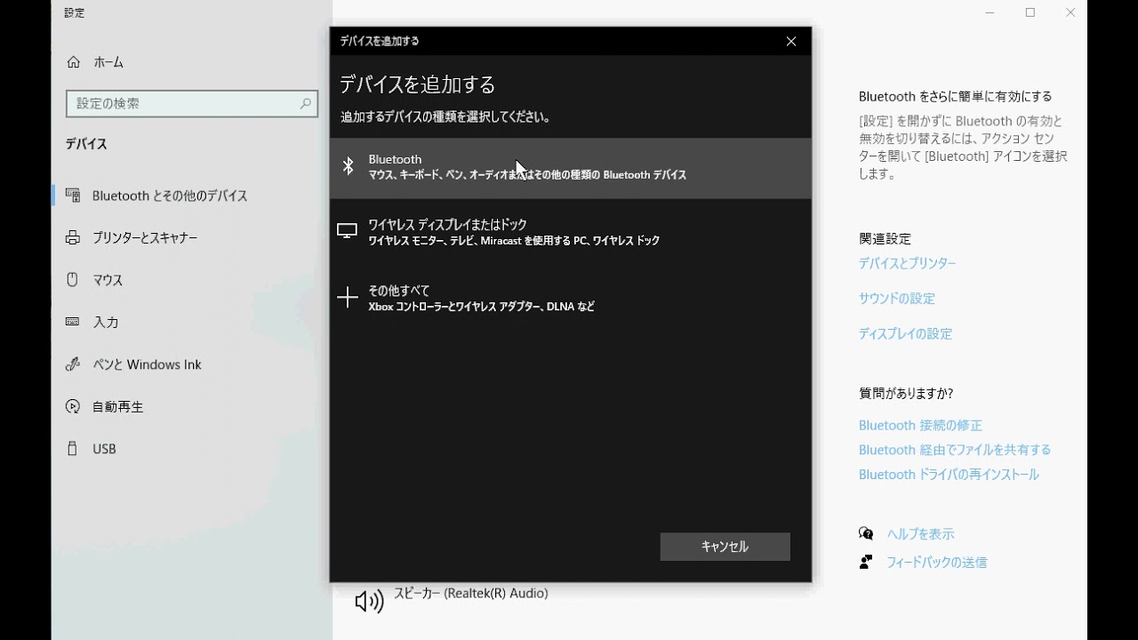Screen dimensions: 1138x640
Task: Select the 'その他すべて' option
Action: coord(570,299)
